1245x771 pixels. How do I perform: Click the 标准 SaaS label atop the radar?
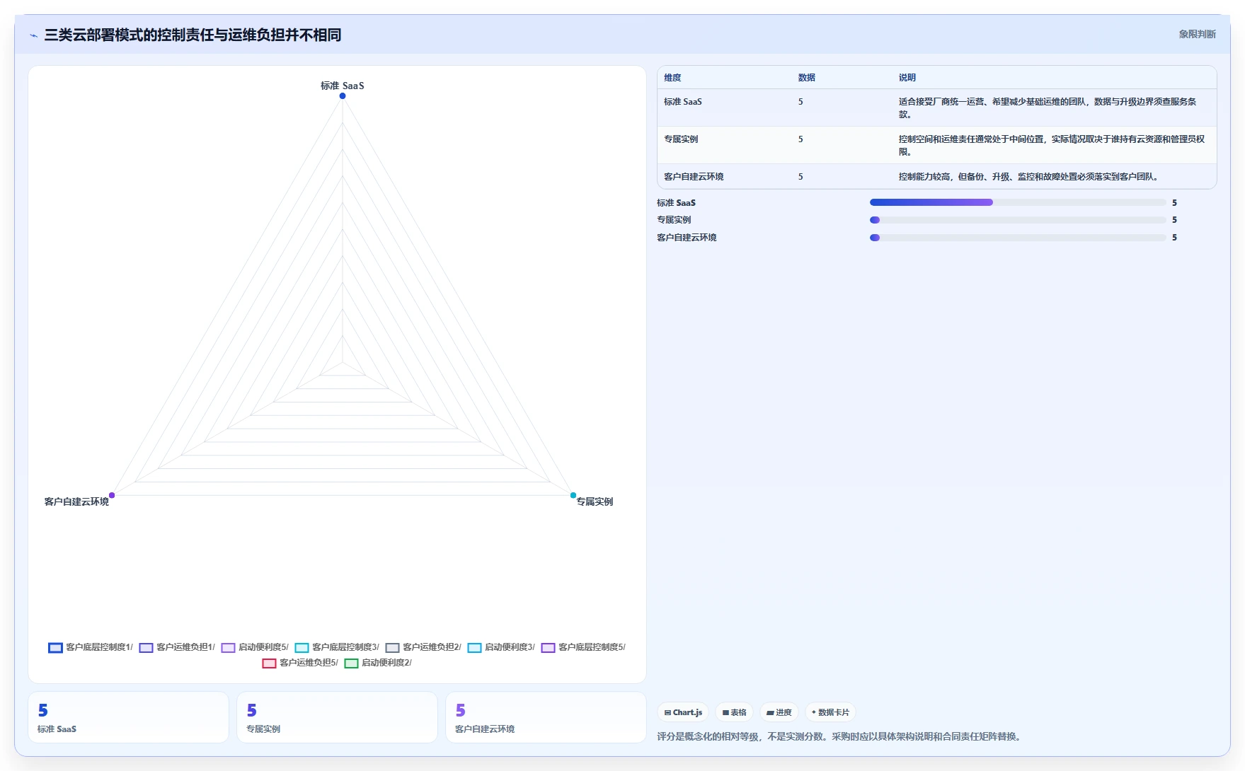343,86
